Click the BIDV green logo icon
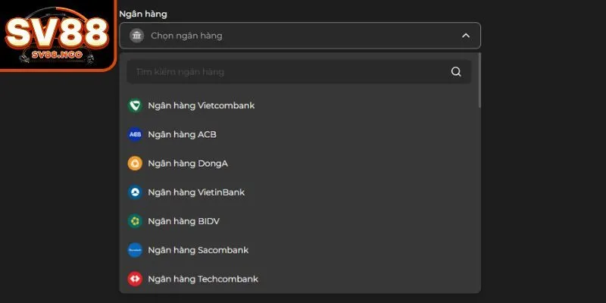Viewport: 606px width, 303px height. point(135,221)
